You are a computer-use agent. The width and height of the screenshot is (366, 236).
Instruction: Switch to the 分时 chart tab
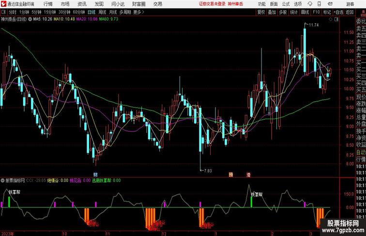[13, 12]
